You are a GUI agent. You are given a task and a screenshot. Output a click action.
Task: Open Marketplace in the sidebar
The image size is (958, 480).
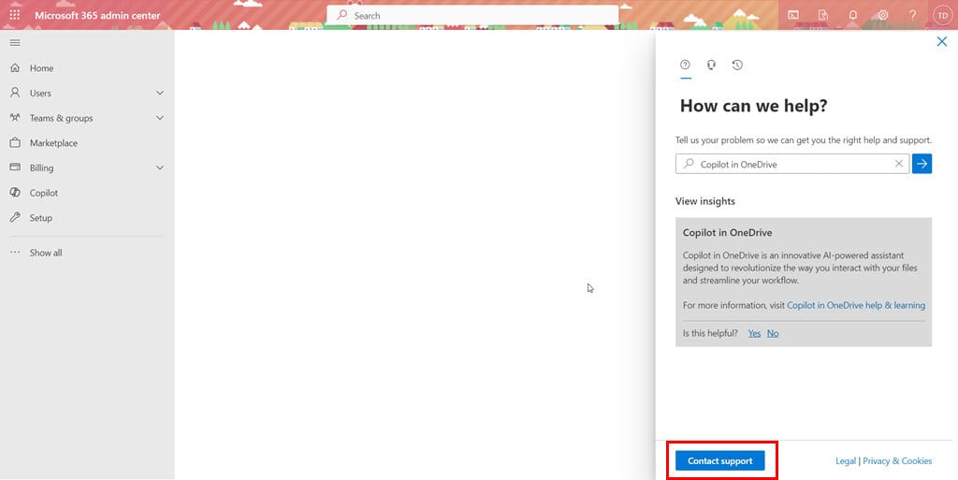pyautogui.click(x=53, y=143)
